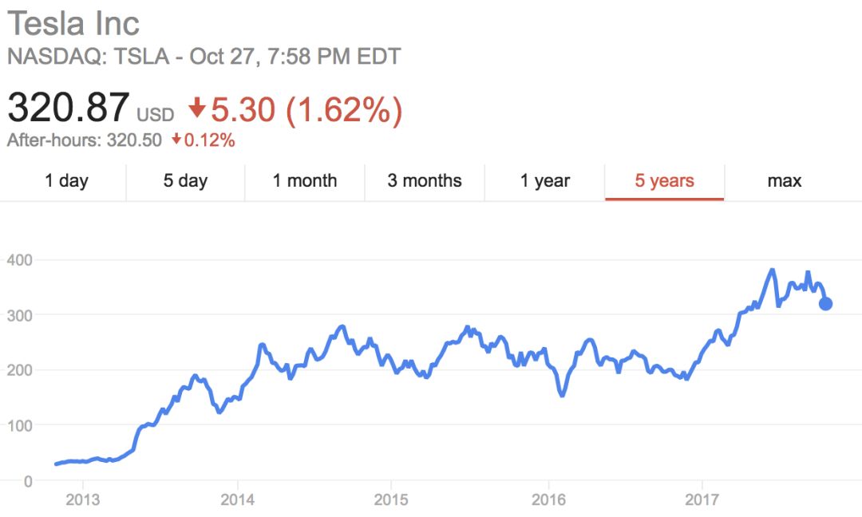This screenshot has width=862, height=517.
Task: Select the 5 day range tab
Action: [x=185, y=181]
